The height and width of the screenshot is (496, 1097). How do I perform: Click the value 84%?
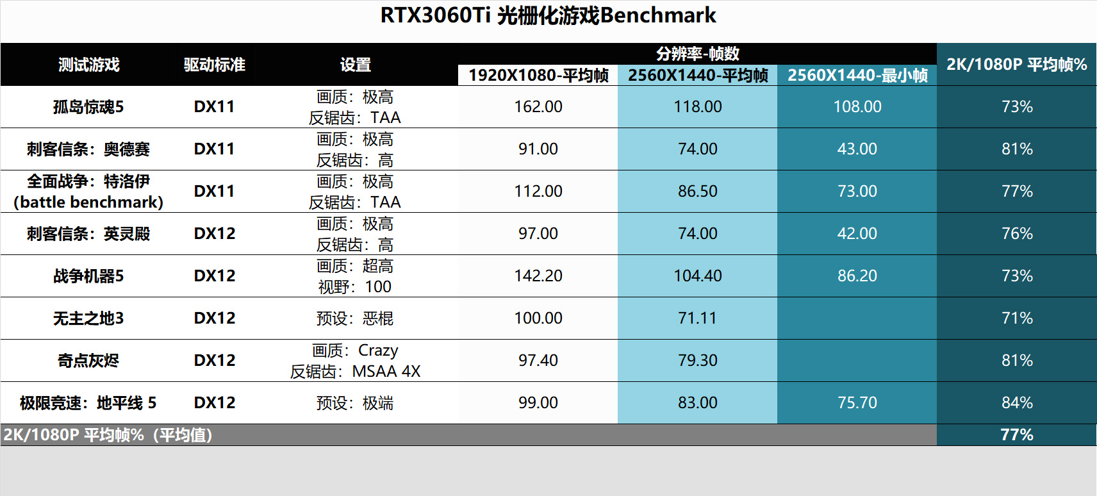coord(1017,403)
